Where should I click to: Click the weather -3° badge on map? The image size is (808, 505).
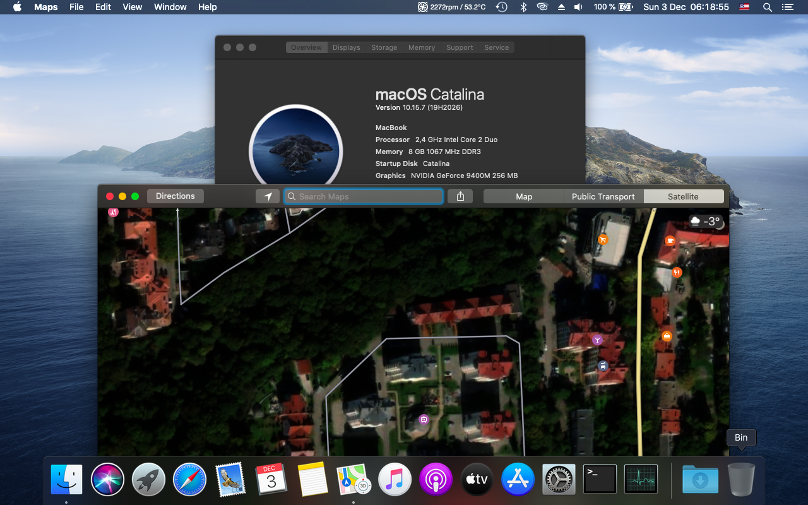tap(705, 222)
